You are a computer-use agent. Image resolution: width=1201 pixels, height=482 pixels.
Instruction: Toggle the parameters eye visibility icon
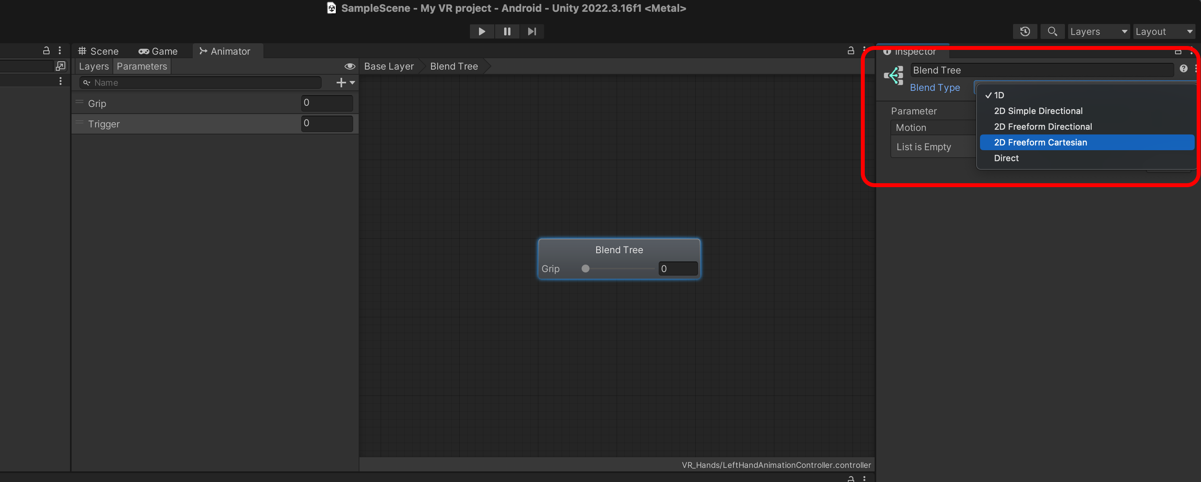(349, 66)
